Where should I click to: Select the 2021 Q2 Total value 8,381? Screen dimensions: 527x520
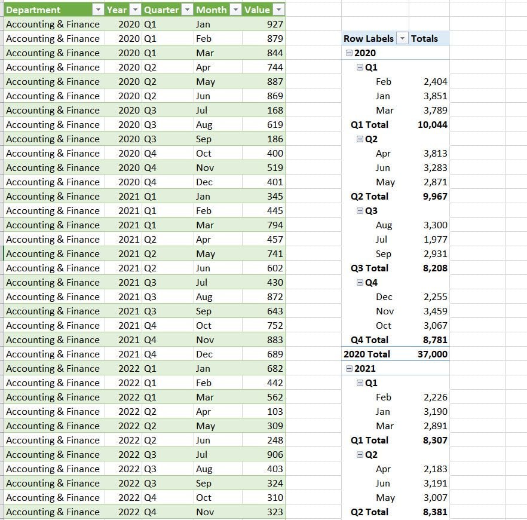coord(429,512)
